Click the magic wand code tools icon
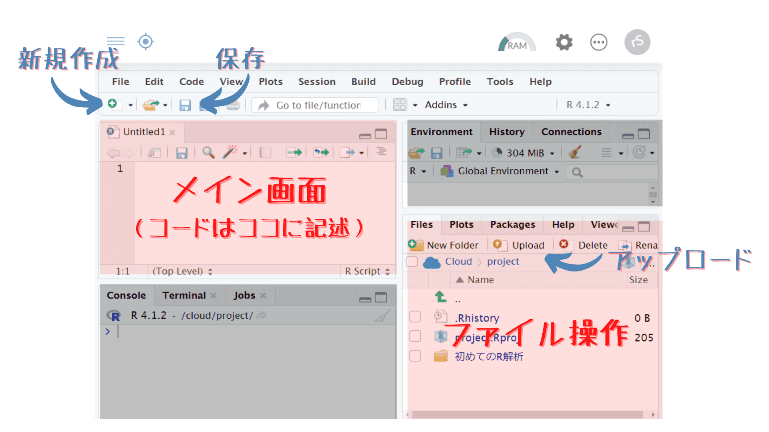Viewport: 769px width, 432px height. [230, 152]
